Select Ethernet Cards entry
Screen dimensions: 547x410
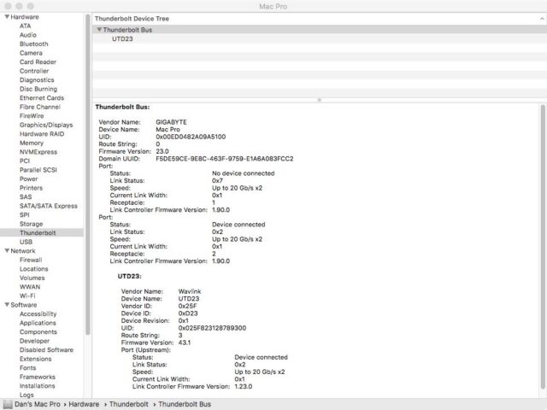[42, 98]
